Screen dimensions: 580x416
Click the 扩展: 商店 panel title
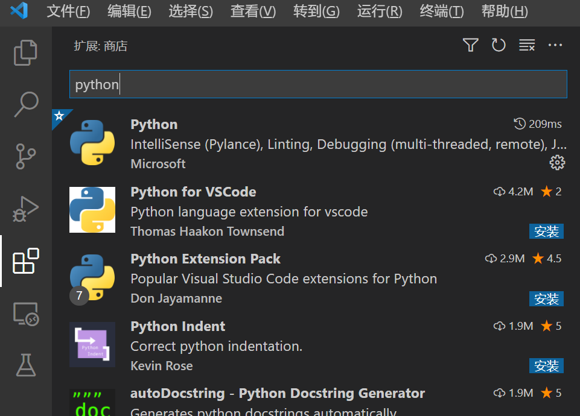click(x=101, y=46)
